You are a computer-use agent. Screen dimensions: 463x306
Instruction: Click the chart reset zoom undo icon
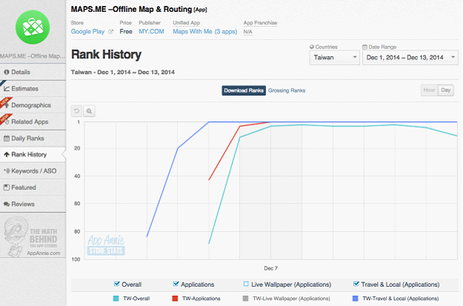coord(76,111)
